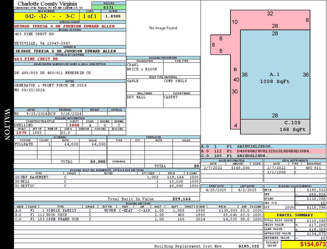This screenshot has height=249, width=327.
Task: Click the 'No Image Found' placeholder
Action: click(x=163, y=28)
